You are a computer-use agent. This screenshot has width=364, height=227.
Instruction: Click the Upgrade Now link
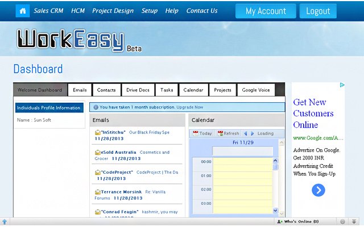click(189, 107)
